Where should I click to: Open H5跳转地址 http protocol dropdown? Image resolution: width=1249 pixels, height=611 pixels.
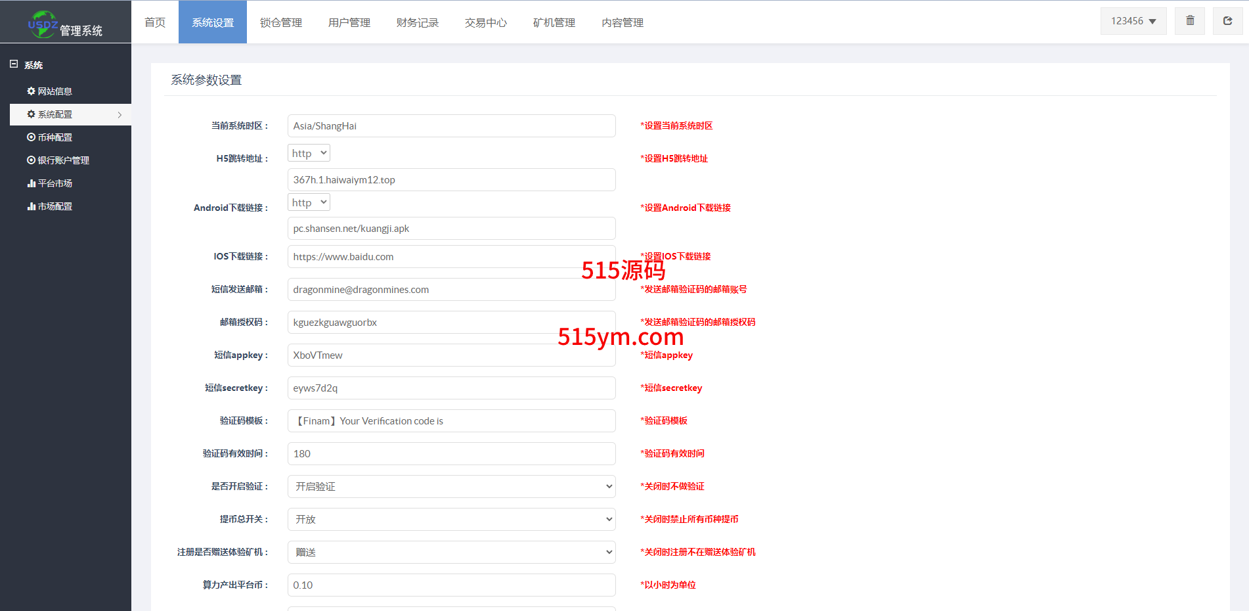tap(309, 153)
